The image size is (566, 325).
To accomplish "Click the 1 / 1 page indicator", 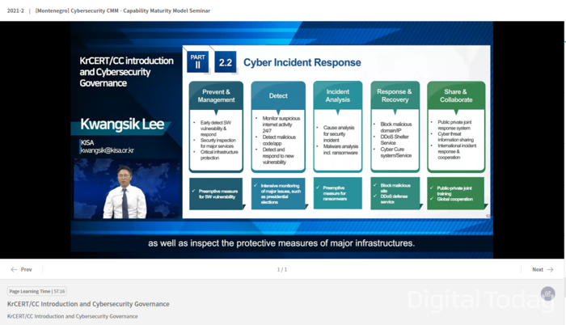I will [282, 269].
